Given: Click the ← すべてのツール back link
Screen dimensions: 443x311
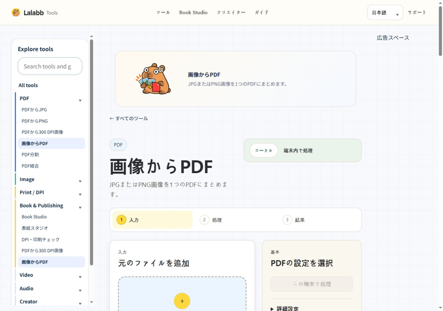Looking at the screenshot, I should [x=129, y=119].
